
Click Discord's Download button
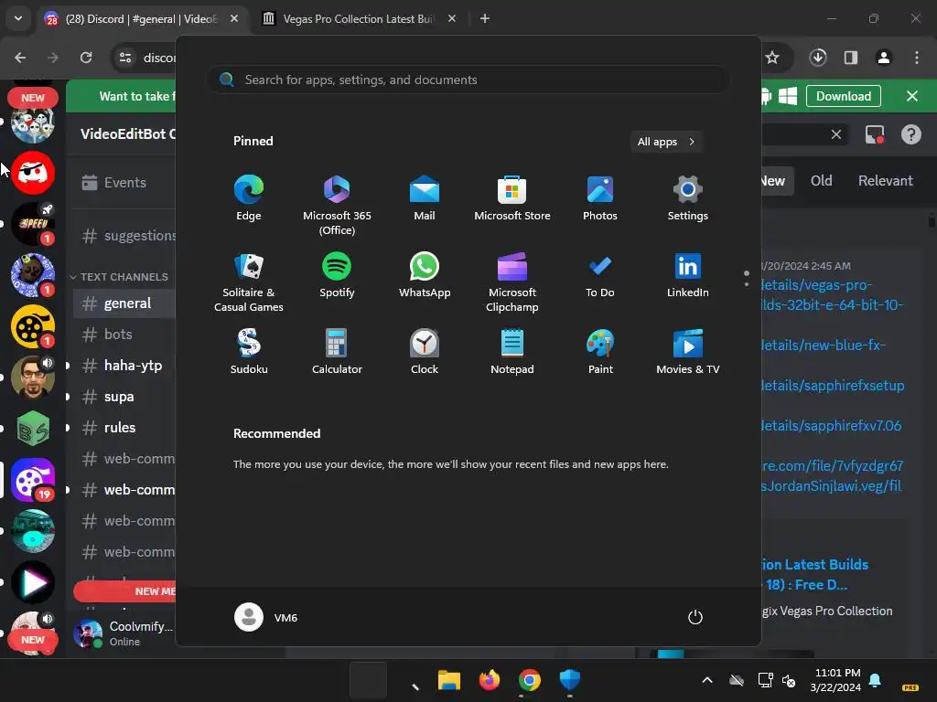click(843, 96)
